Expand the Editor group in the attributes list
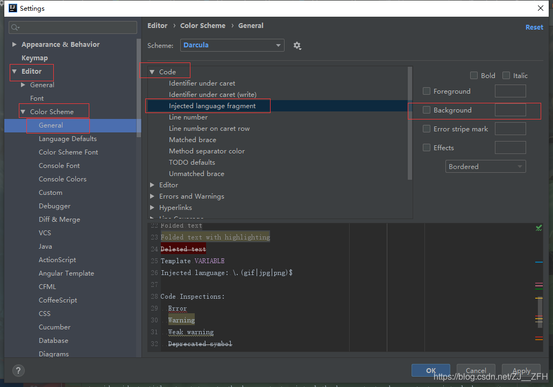 click(152, 185)
